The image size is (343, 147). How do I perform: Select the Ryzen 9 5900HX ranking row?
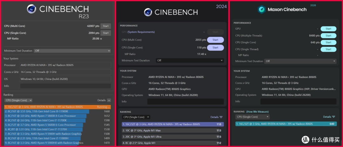coord(57,143)
